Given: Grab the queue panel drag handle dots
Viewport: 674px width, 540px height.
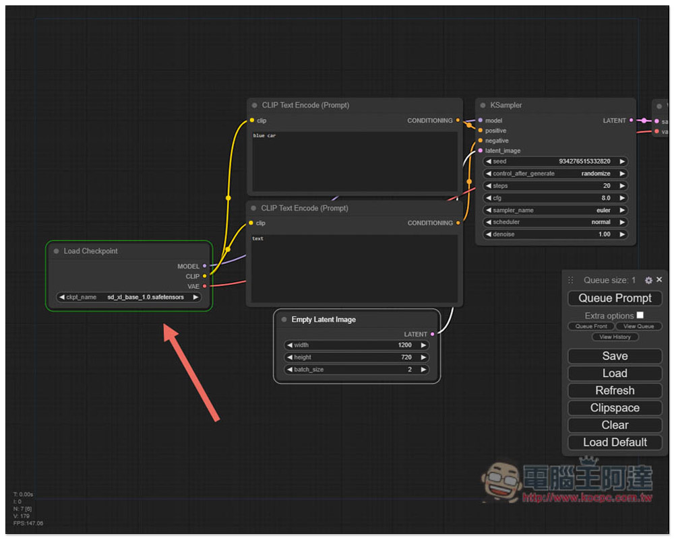Looking at the screenshot, I should pos(570,280).
